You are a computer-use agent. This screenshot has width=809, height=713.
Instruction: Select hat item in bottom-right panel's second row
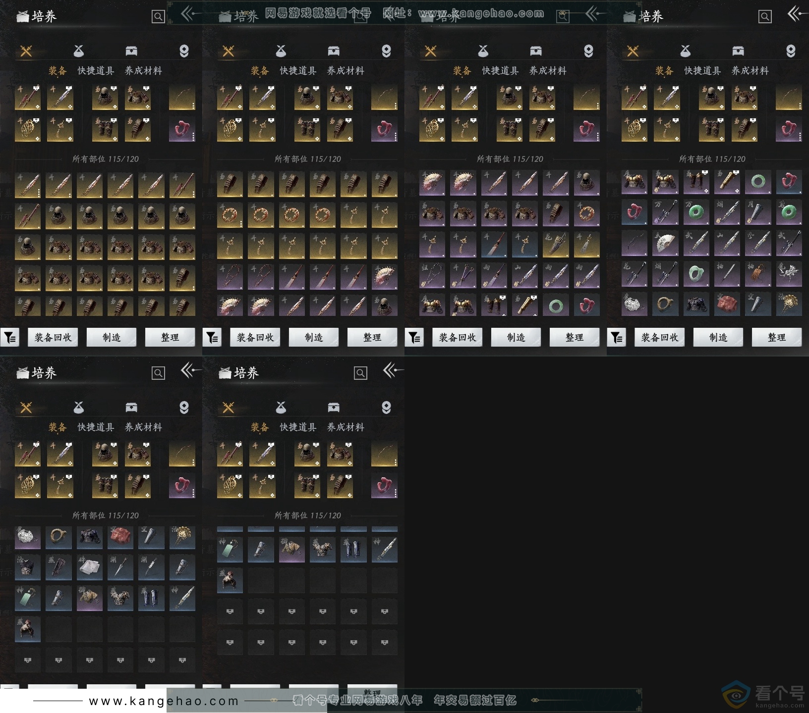(x=230, y=580)
